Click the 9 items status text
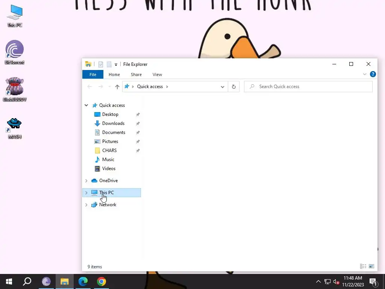The height and width of the screenshot is (289, 385). pos(95,267)
